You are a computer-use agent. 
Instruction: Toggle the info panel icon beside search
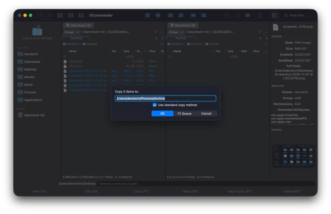coord(275,15)
